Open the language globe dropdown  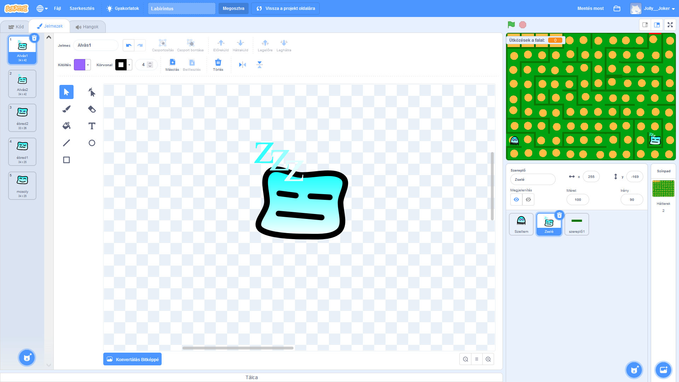[x=42, y=8]
